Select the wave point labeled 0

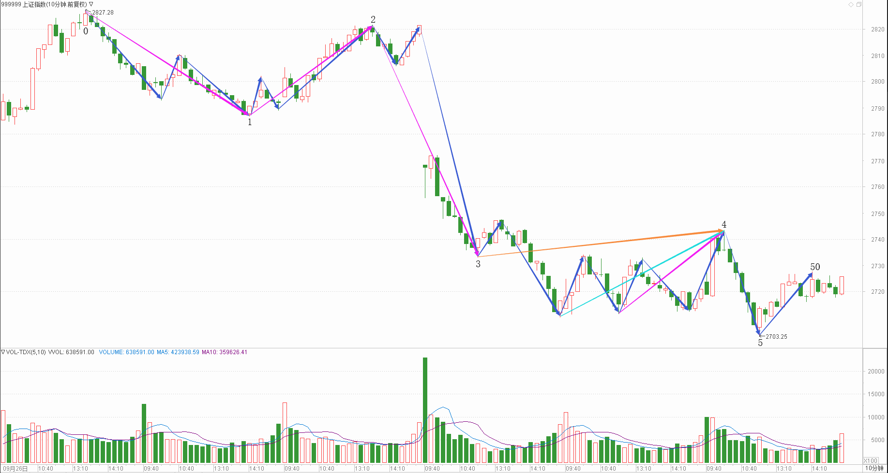[x=86, y=31]
